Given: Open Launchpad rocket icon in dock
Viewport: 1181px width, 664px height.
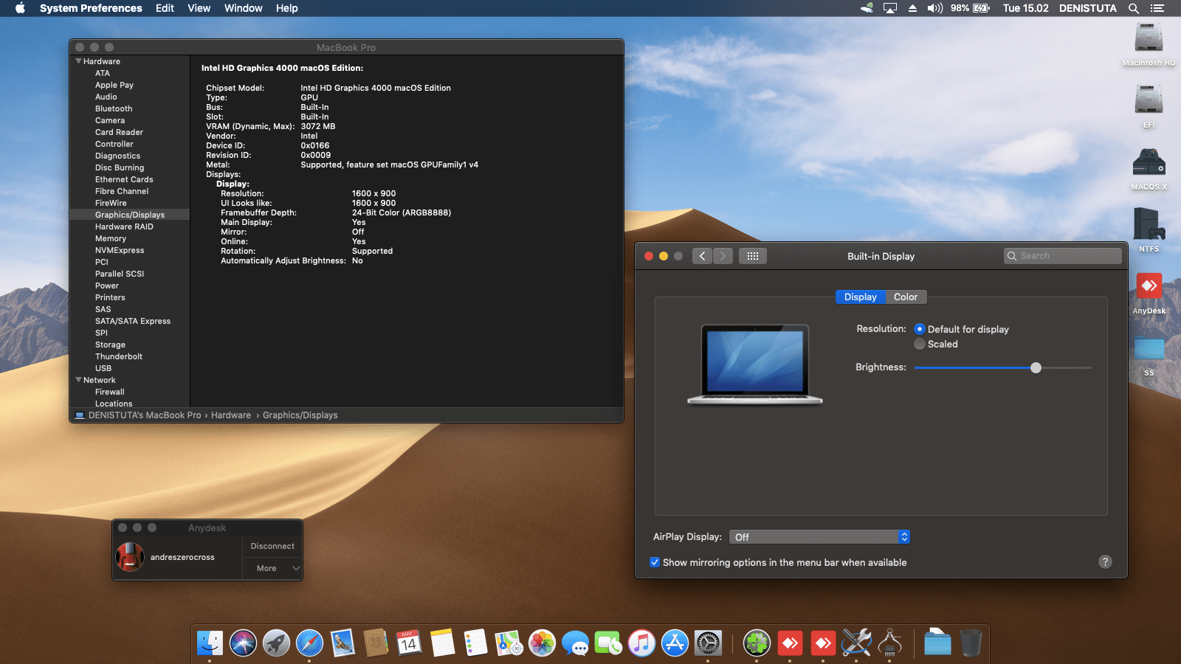Looking at the screenshot, I should (276, 643).
